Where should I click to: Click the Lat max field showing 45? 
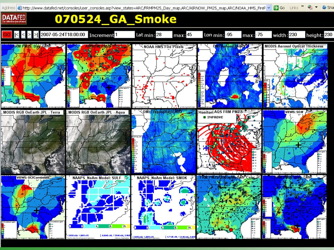[194, 34]
